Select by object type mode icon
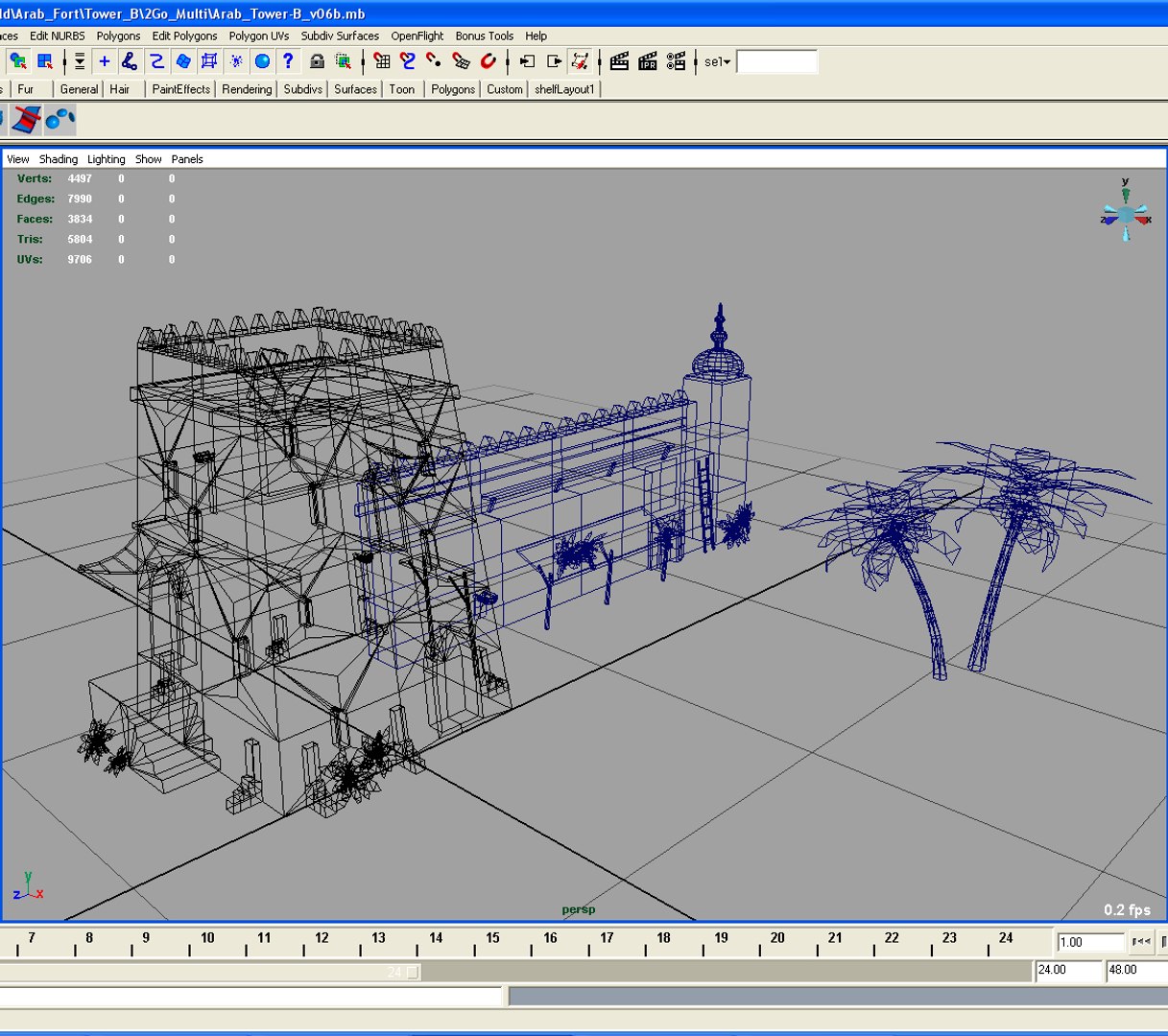Screen dimensions: 1168x1036 (18, 61)
